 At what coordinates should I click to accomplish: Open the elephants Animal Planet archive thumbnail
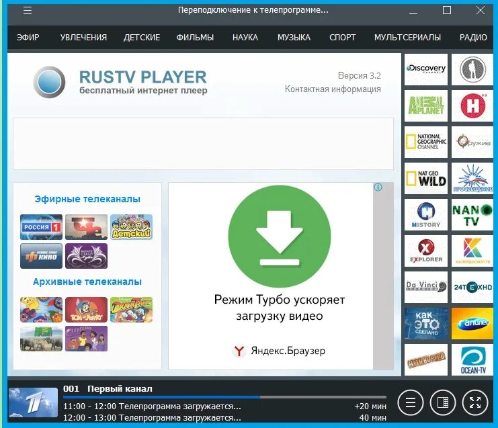41,339
